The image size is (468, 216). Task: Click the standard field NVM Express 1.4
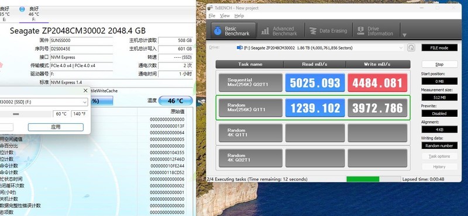pyautogui.click(x=121, y=82)
